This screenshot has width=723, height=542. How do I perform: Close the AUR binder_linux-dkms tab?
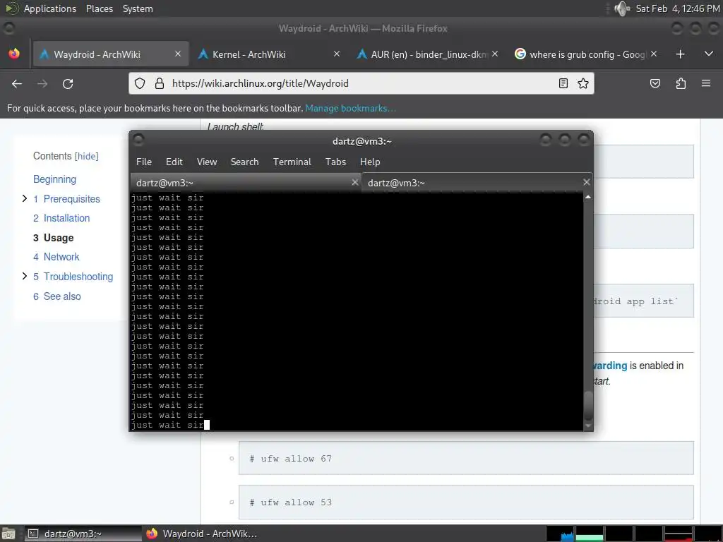(x=495, y=54)
